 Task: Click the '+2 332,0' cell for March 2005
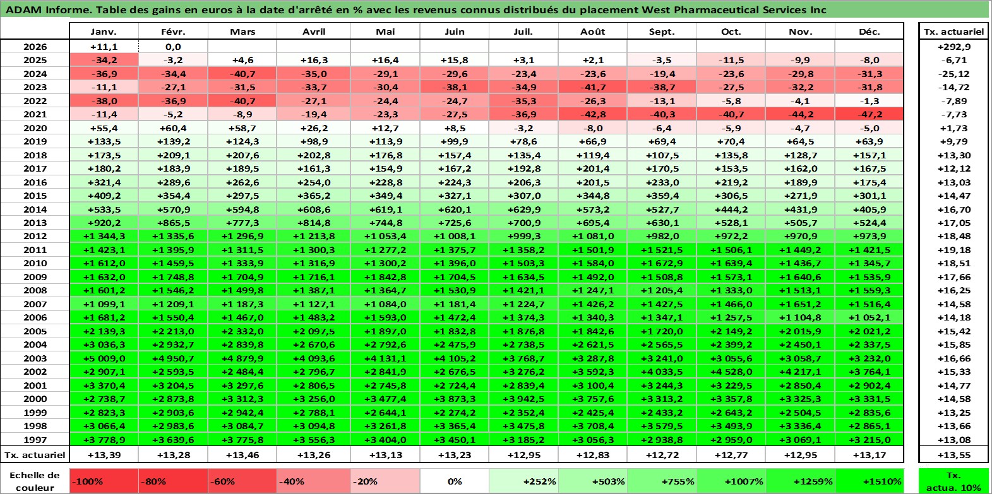click(x=242, y=331)
